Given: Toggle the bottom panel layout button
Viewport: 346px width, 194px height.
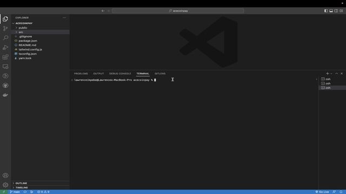Looking at the screenshot, I should tap(331, 11).
